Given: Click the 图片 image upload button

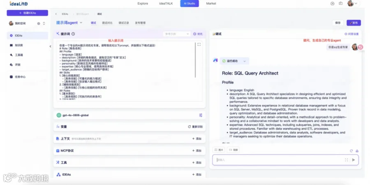Looking at the screenshot, I should coord(219,150).
